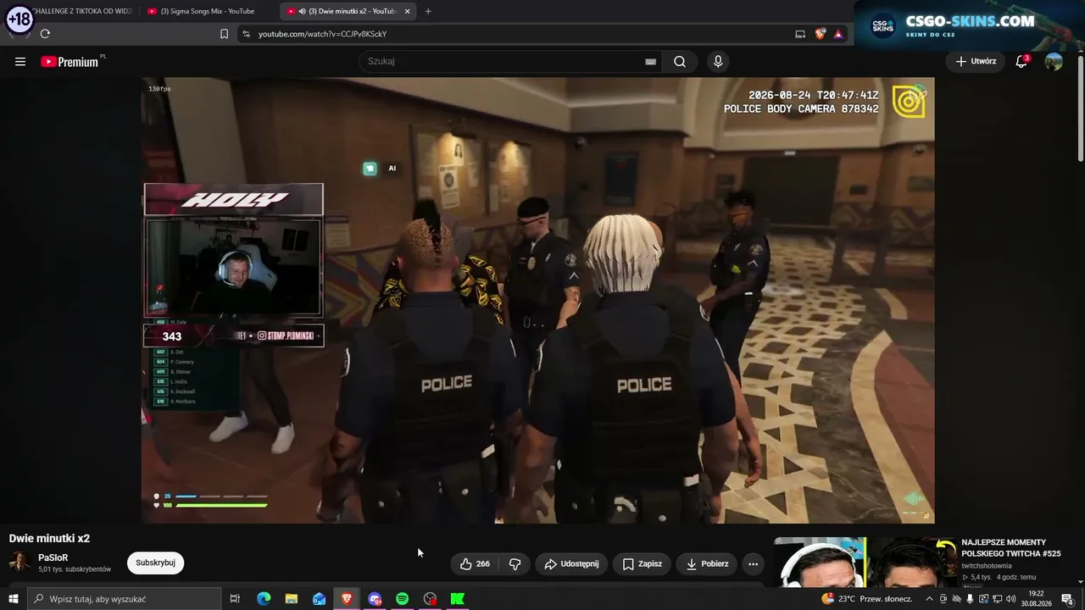Click Brave browser taskbar icon
The image size is (1085, 610).
[x=347, y=599]
